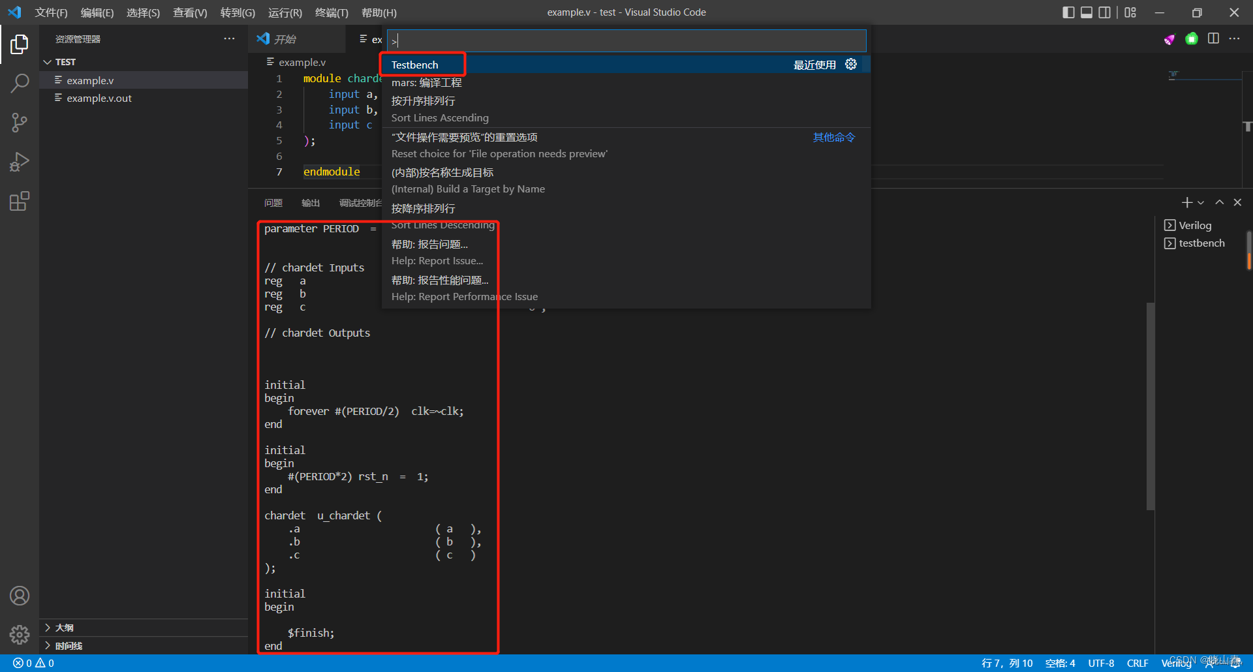Toggle the Panel layout control in title bar
The image size is (1253, 672).
1086,12
